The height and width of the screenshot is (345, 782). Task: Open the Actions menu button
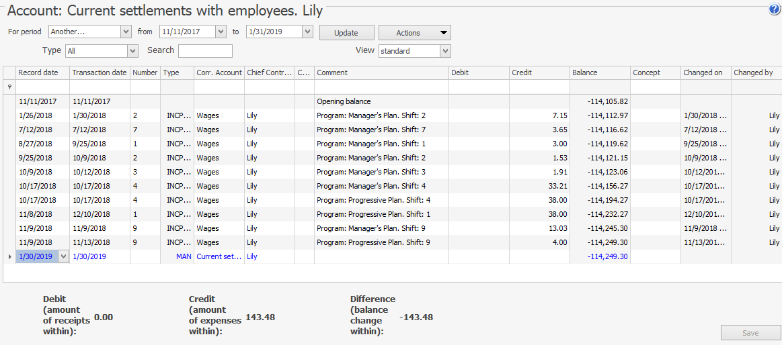[x=414, y=33]
